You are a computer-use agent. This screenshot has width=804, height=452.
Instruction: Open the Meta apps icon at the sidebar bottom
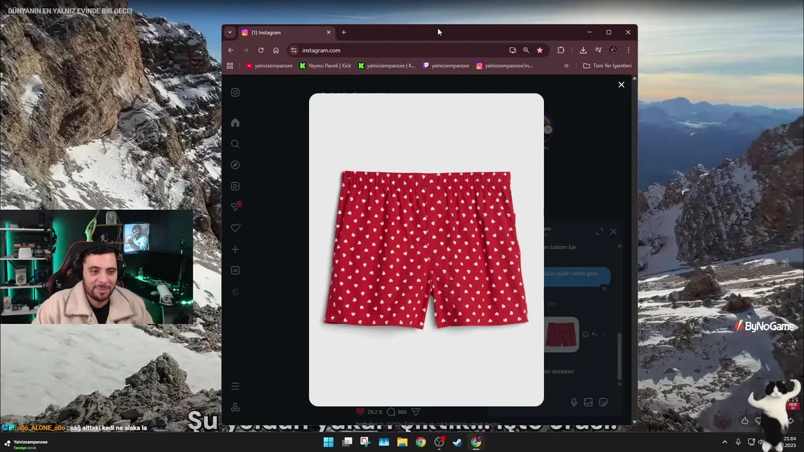235,407
